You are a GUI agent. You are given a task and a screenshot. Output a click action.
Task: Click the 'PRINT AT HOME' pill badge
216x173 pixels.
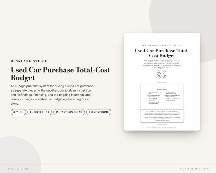click(99, 112)
